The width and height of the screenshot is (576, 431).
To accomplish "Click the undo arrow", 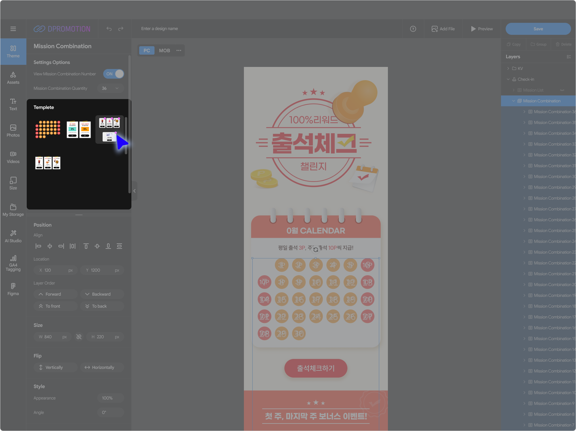I will pos(109,29).
